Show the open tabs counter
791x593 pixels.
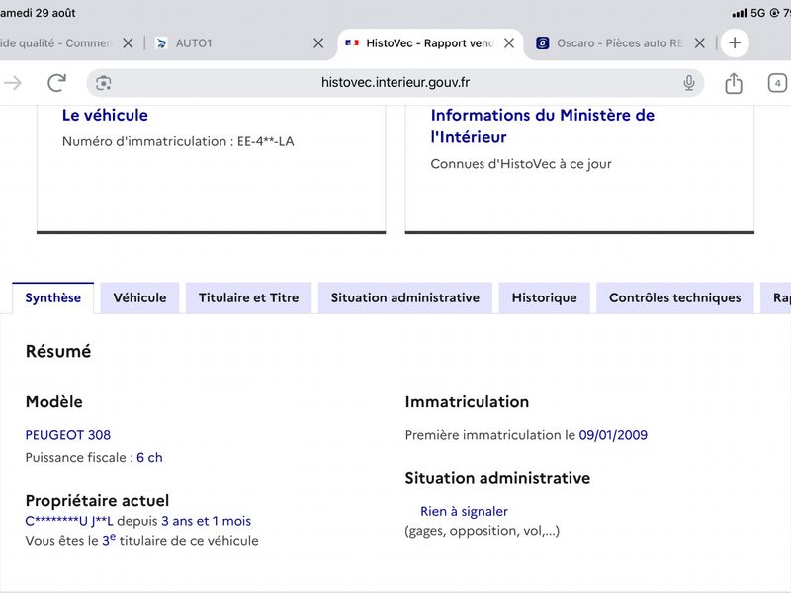point(777,83)
